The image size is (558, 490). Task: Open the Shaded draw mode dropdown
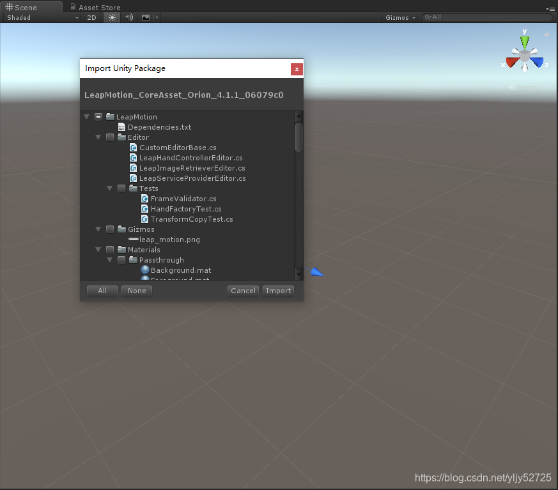click(42, 17)
